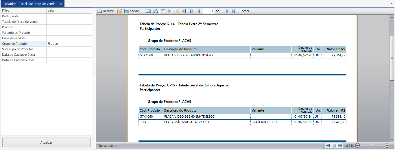The width and height of the screenshot is (395, 150).
Task: Click the zoom slider handle
Action: 372,145
